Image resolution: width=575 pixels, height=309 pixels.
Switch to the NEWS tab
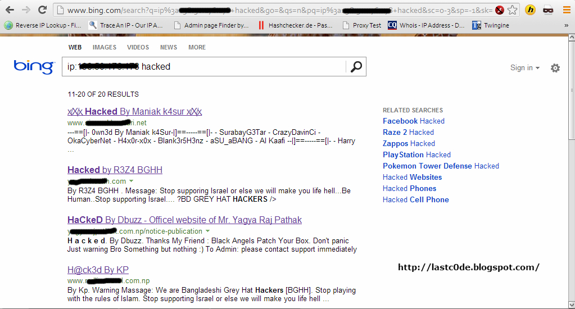tap(168, 47)
